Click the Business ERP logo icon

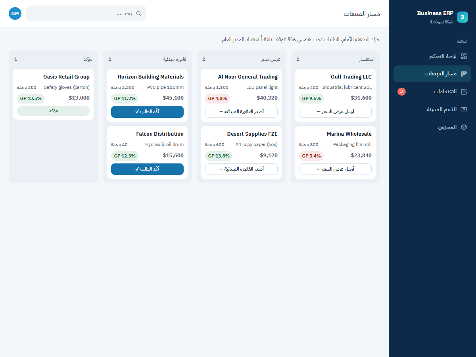pos(463,17)
